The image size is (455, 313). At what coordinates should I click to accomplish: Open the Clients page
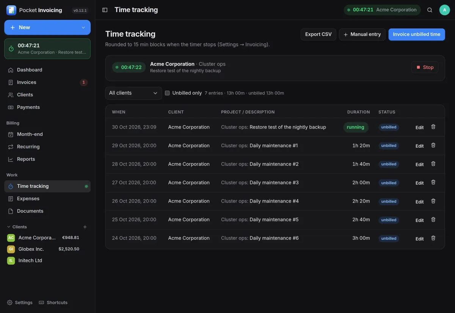(47, 95)
